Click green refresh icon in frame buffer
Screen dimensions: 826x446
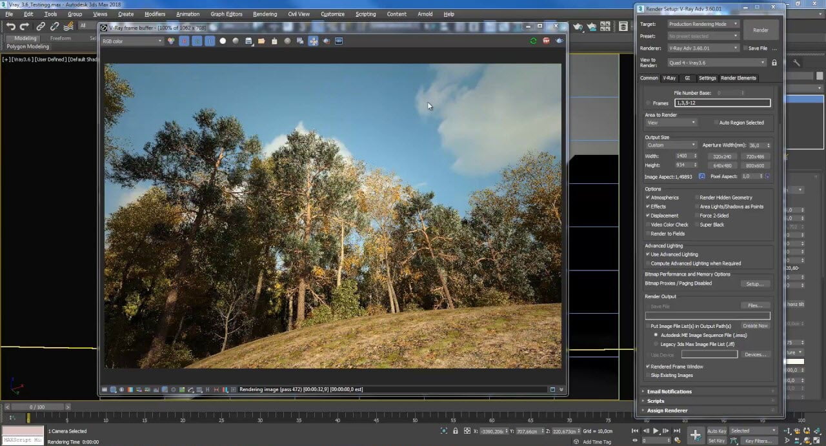coord(533,41)
